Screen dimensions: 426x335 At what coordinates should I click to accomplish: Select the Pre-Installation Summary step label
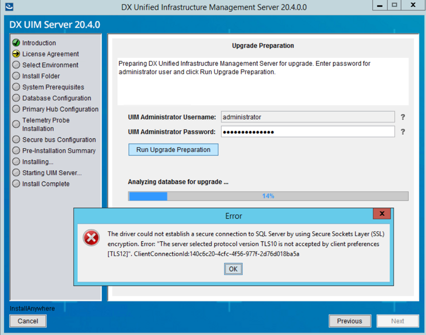(59, 151)
